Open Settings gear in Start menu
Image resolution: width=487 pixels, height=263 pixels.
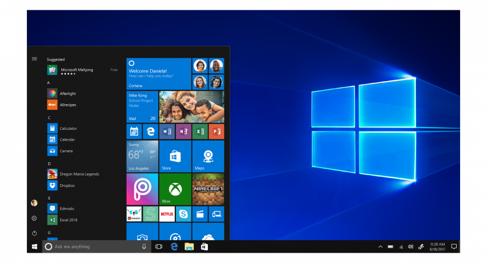tap(34, 218)
